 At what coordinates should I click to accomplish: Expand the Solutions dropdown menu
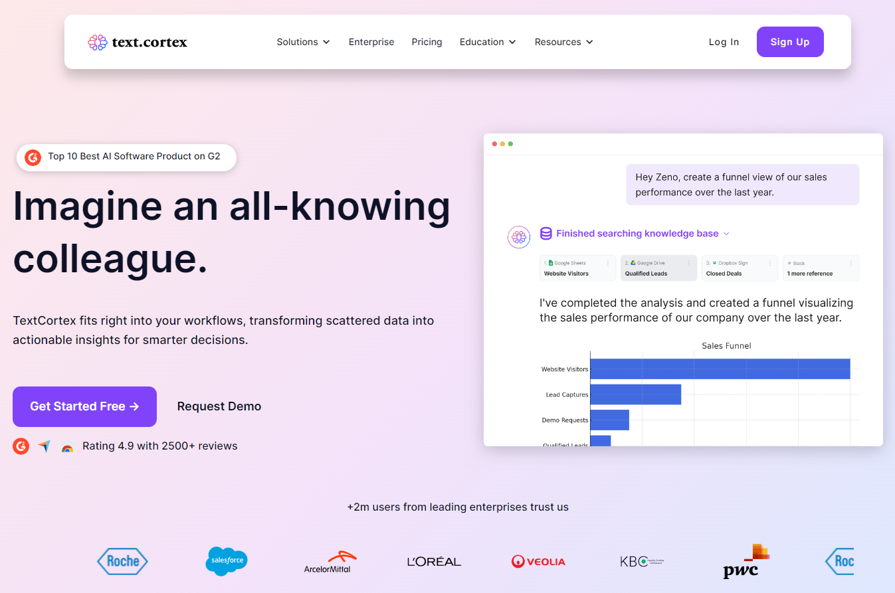click(303, 42)
